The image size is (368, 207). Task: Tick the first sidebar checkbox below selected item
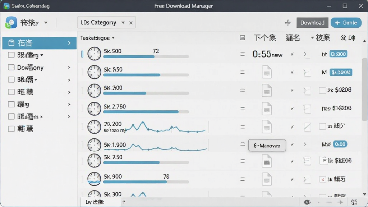pos(11,55)
